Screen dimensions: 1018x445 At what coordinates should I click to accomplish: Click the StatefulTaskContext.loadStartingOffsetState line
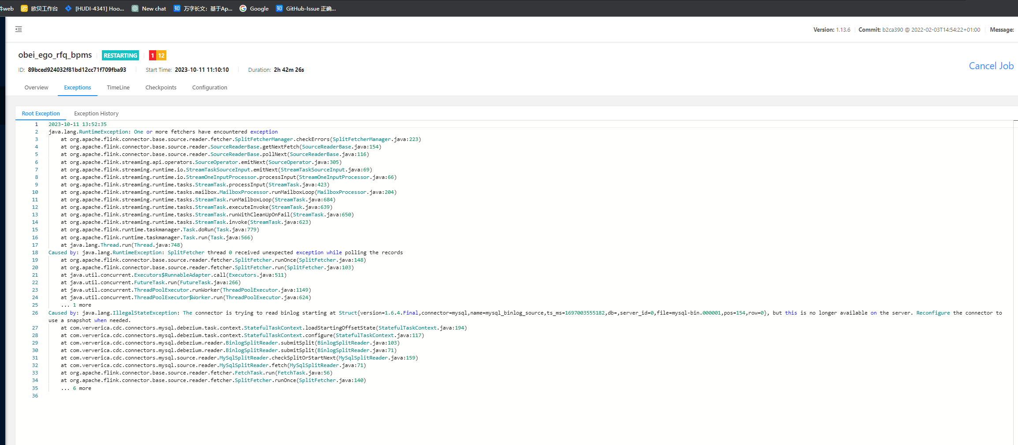264,328
